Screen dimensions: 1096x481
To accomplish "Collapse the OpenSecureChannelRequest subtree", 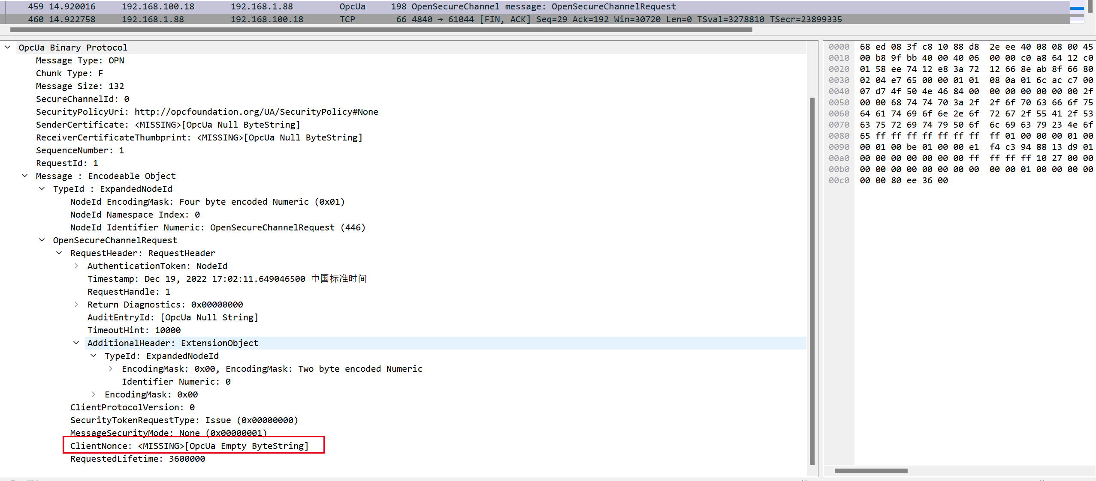I will click(42, 240).
